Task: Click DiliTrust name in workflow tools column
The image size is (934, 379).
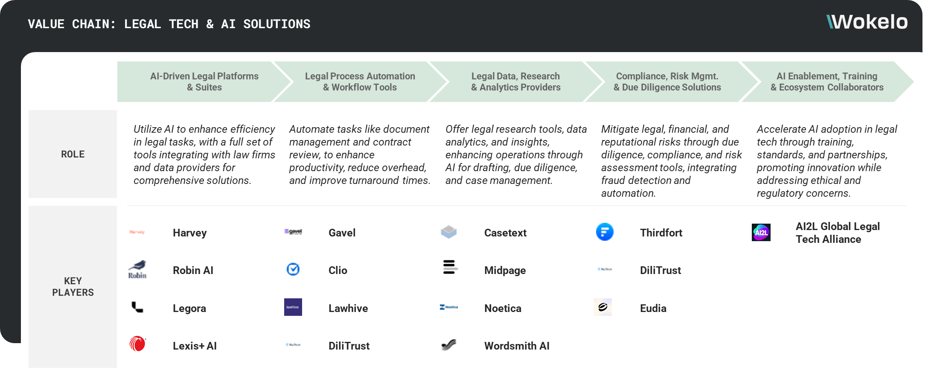Action: (349, 346)
